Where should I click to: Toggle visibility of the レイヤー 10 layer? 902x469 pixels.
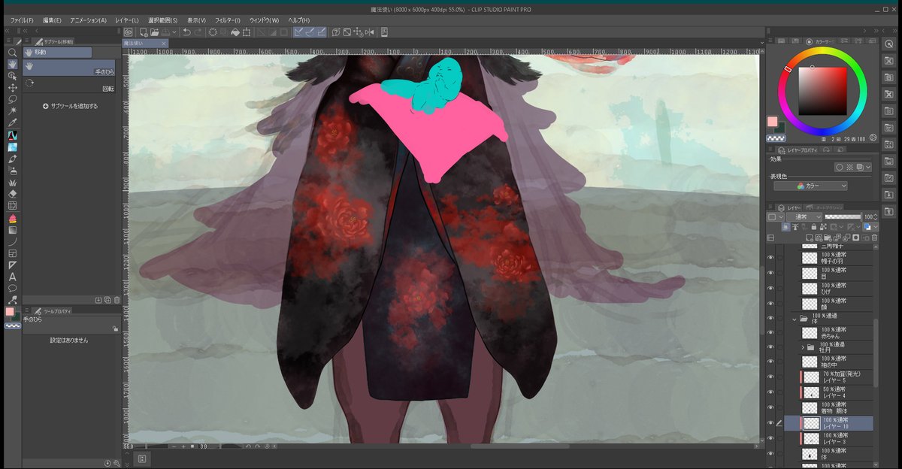click(x=770, y=423)
